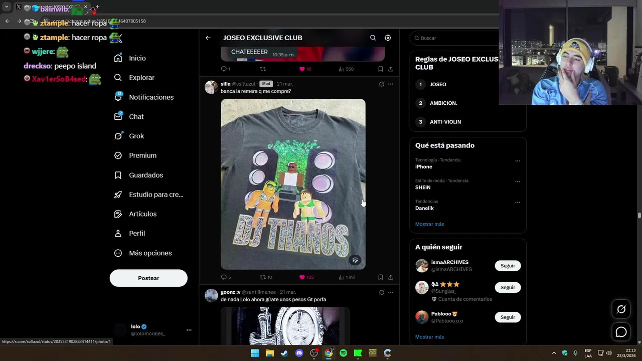Follow ismaARCHIVES
642x361 pixels.
coord(508,266)
